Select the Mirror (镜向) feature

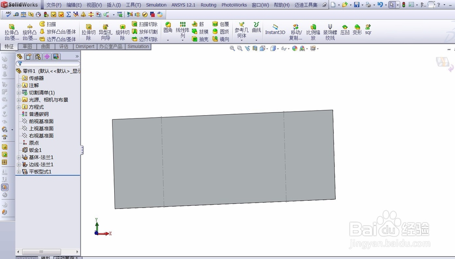tap(221, 39)
